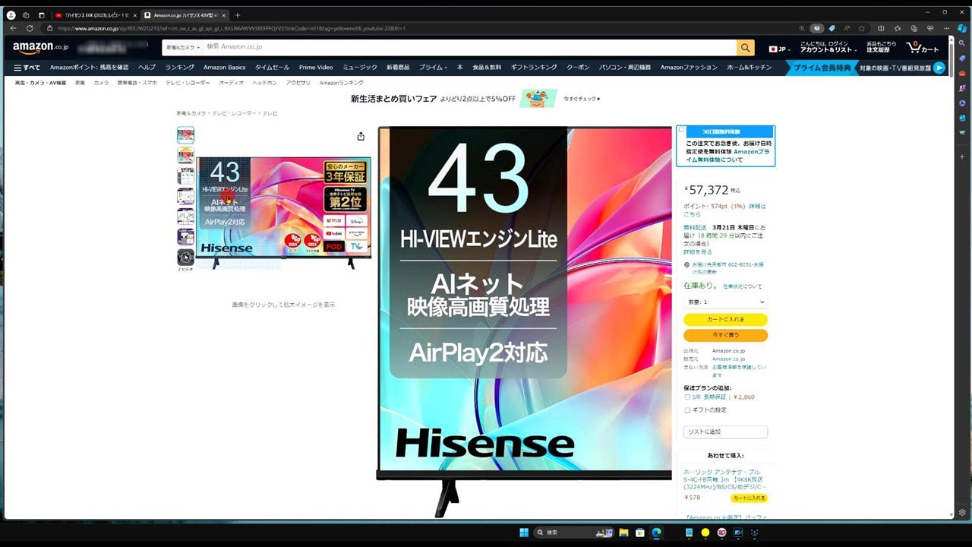Image resolution: width=972 pixels, height=547 pixels.
Task: Expand the プライム nav dropdown
Action: click(433, 68)
